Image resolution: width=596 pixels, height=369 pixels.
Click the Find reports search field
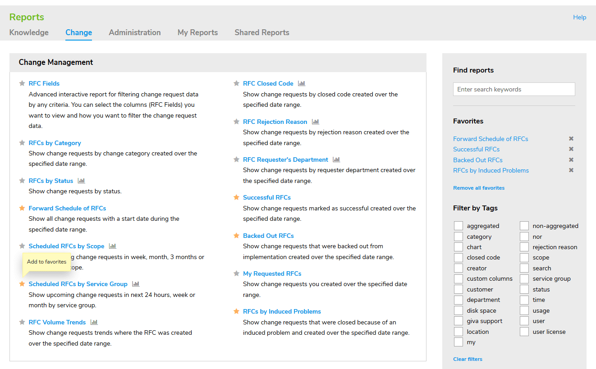(x=513, y=89)
